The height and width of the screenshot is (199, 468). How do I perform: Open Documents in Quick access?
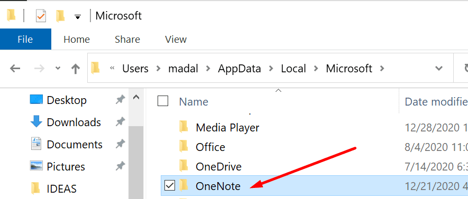coord(75,145)
